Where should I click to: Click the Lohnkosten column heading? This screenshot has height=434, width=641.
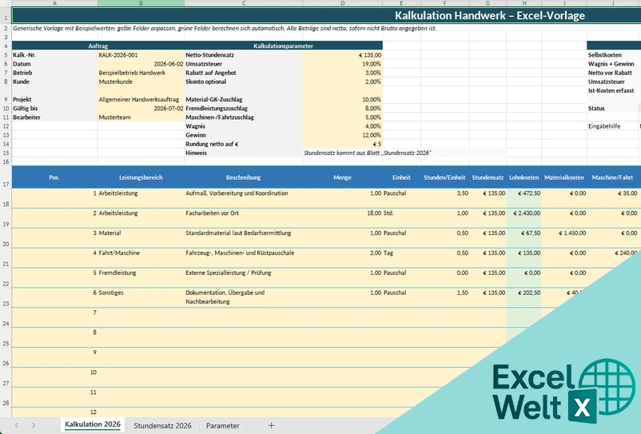point(524,177)
